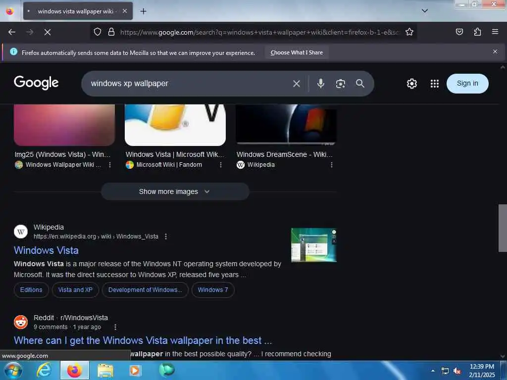Close the windows vista wallpaper wiki tab
Image resolution: width=507 pixels, height=380 pixels.
coord(125,11)
